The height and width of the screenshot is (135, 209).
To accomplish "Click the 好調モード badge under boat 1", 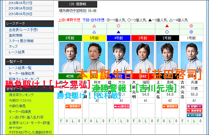I will pos(194,106).
